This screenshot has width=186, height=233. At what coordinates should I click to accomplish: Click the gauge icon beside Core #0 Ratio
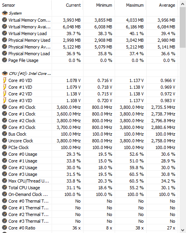(5, 228)
